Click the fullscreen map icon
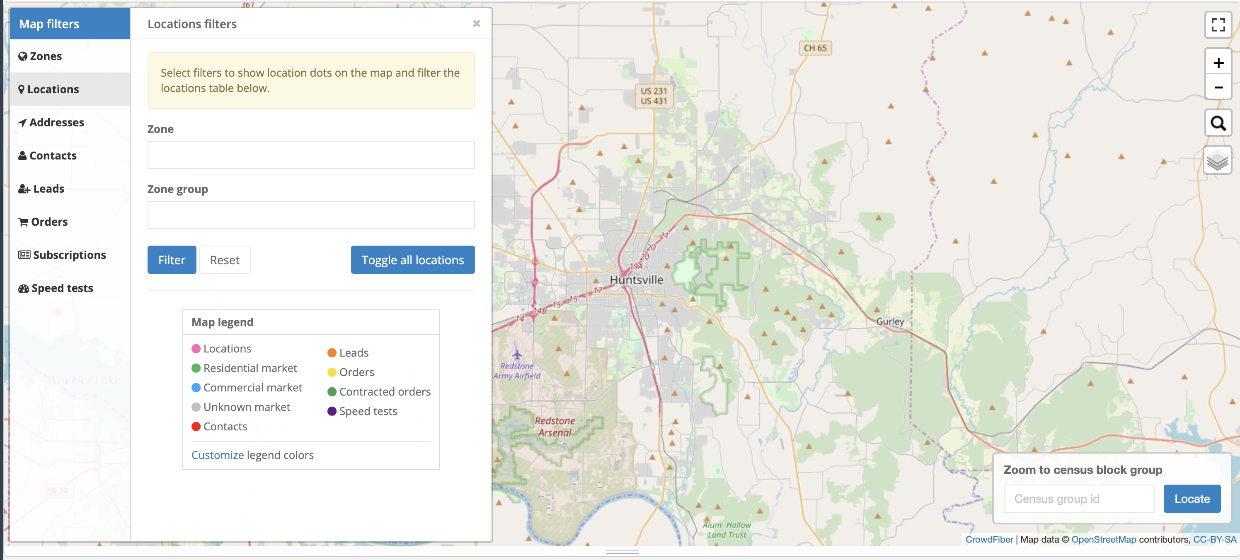The image size is (1240, 560). (x=1218, y=24)
